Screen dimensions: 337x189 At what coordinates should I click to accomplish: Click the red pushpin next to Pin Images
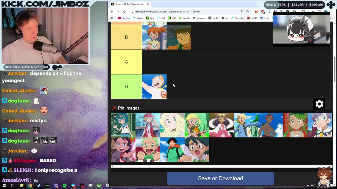coord(113,108)
